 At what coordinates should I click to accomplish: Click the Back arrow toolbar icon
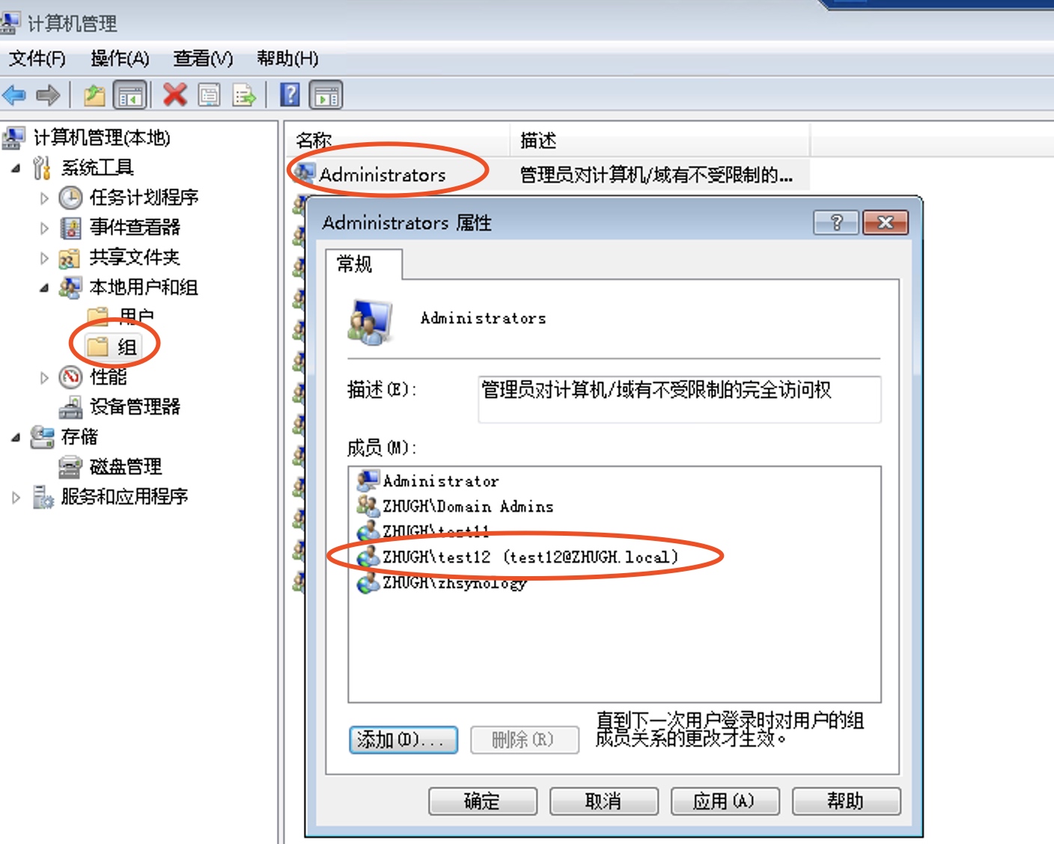14,95
